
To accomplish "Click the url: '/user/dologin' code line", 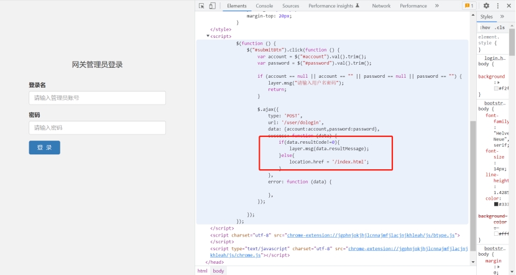I will point(296,123).
